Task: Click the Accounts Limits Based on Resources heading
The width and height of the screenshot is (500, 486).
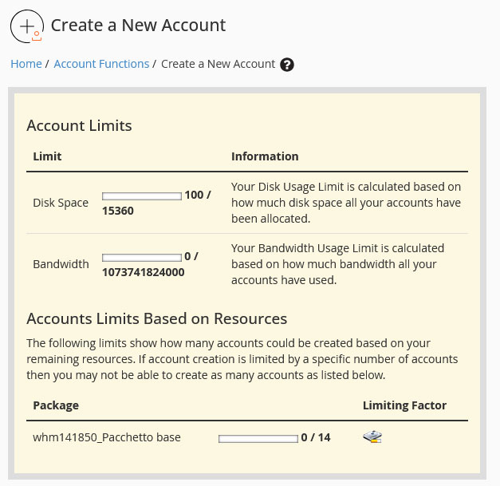Action: pyautogui.click(x=156, y=318)
